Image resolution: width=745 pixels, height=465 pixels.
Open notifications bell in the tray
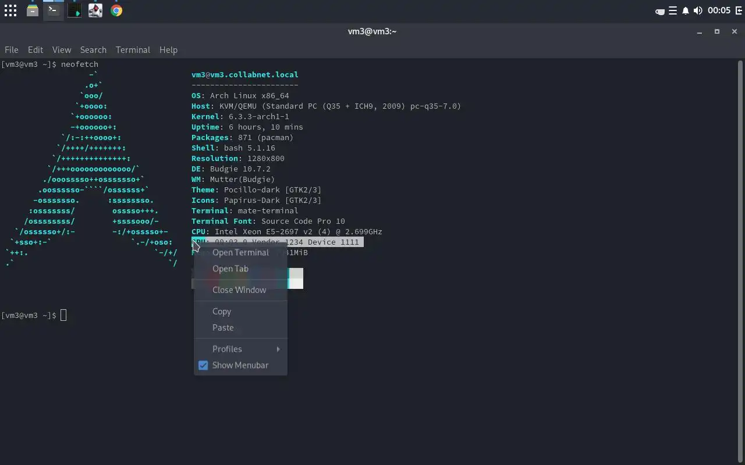click(x=686, y=10)
